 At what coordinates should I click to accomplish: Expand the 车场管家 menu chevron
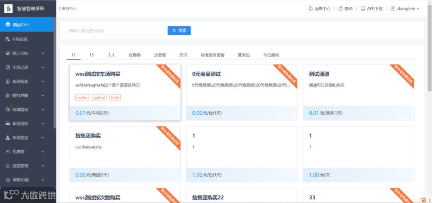click(x=43, y=137)
